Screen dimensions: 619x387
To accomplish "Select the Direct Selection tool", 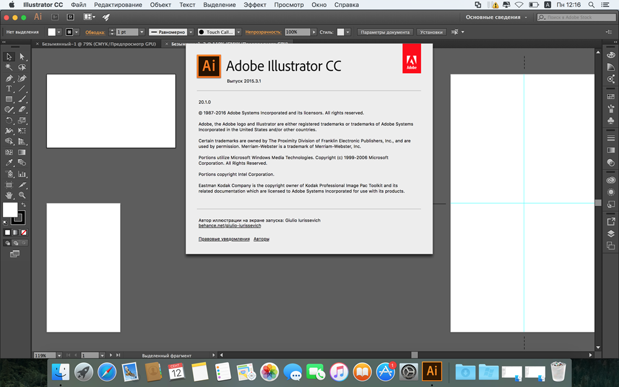I will 22,57.
